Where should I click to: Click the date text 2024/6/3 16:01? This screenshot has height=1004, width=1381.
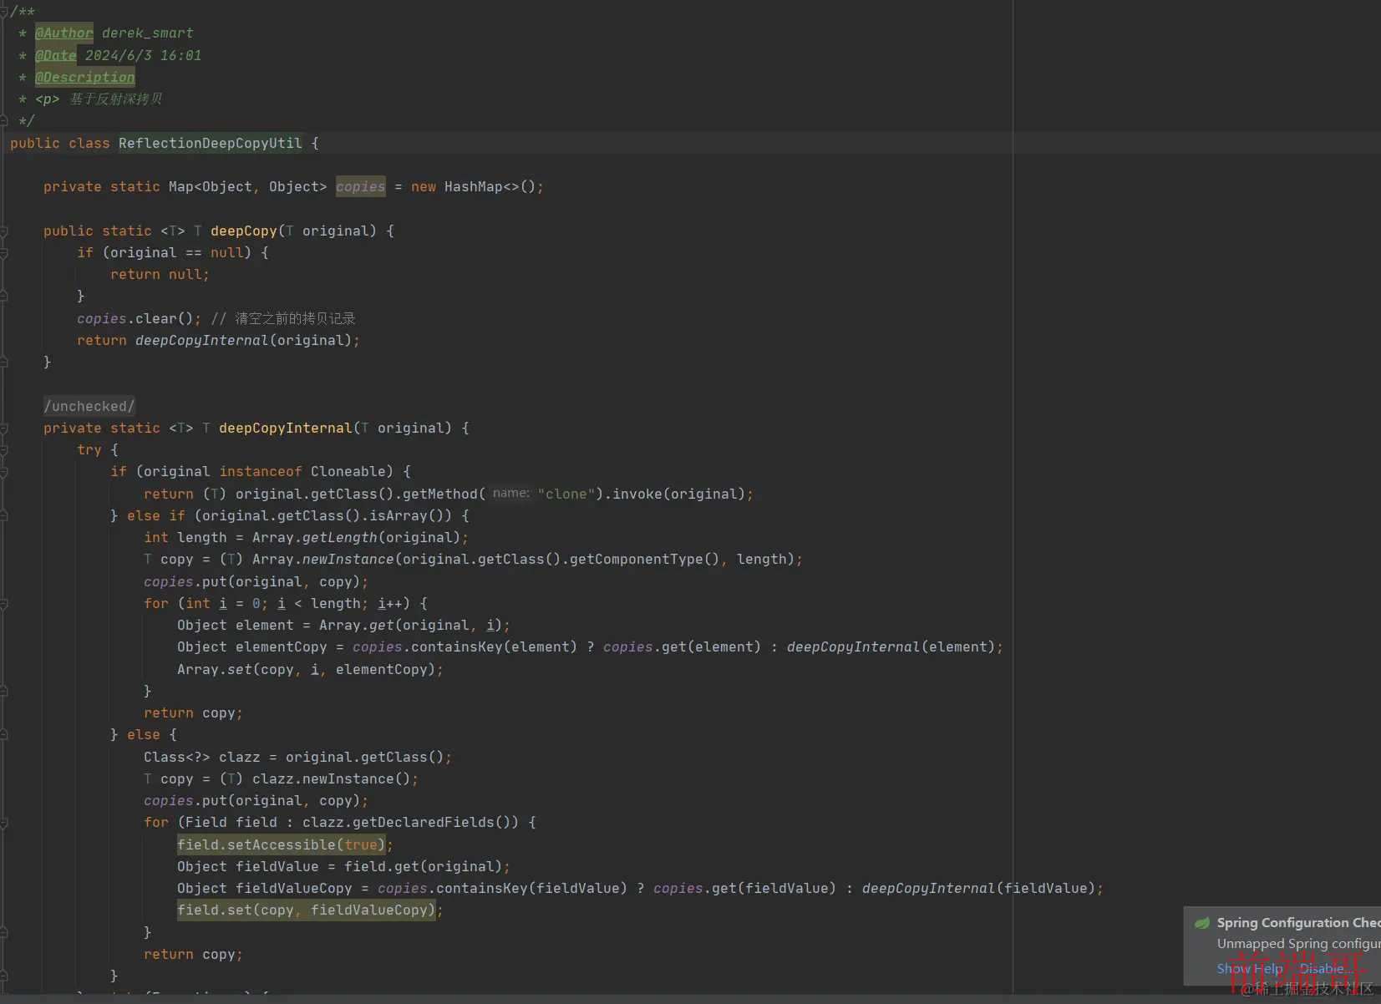[x=144, y=55]
